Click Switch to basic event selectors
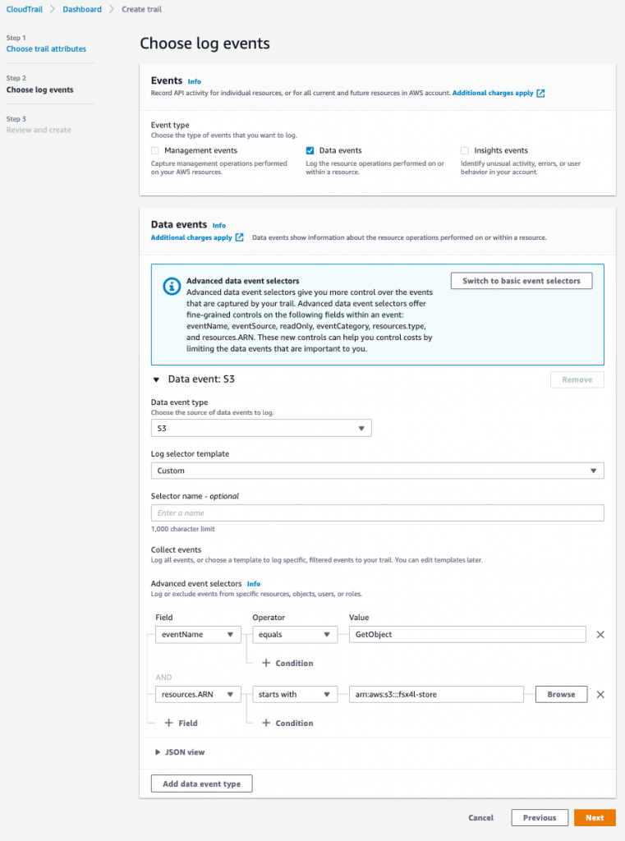The height and width of the screenshot is (841, 625). 521,281
